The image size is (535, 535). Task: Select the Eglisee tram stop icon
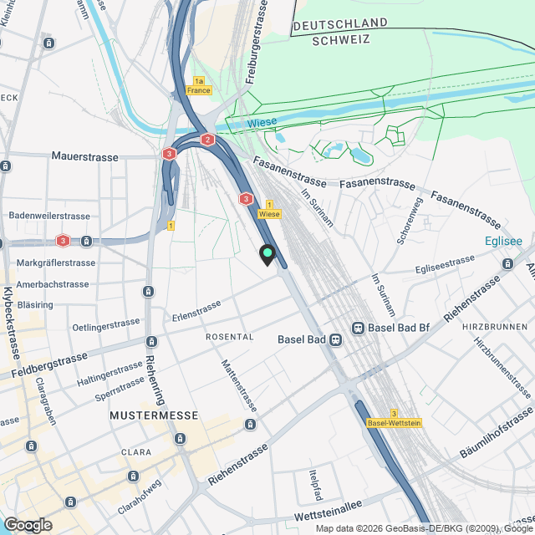(507, 264)
